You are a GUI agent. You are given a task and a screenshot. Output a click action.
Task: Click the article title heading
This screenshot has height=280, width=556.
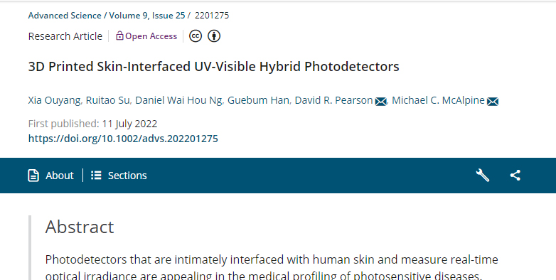[x=213, y=67]
